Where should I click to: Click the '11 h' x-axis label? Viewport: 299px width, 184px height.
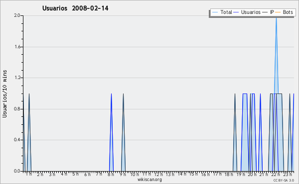click(x=147, y=174)
